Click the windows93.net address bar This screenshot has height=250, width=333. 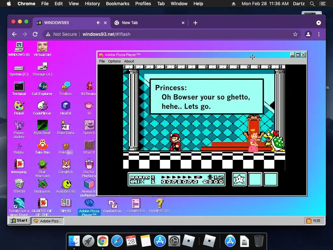172,34
